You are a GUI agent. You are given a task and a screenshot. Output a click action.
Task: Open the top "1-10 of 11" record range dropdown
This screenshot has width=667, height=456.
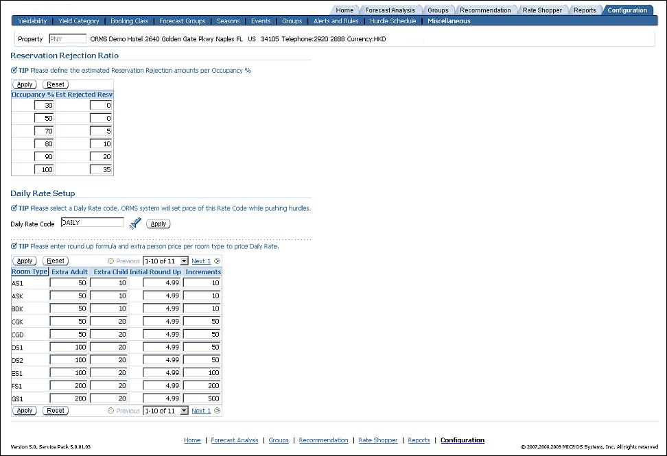[165, 261]
